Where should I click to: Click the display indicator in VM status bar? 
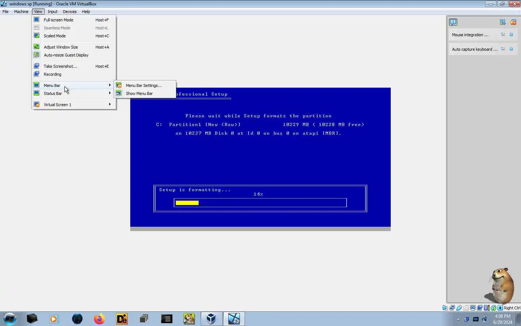coord(473,308)
